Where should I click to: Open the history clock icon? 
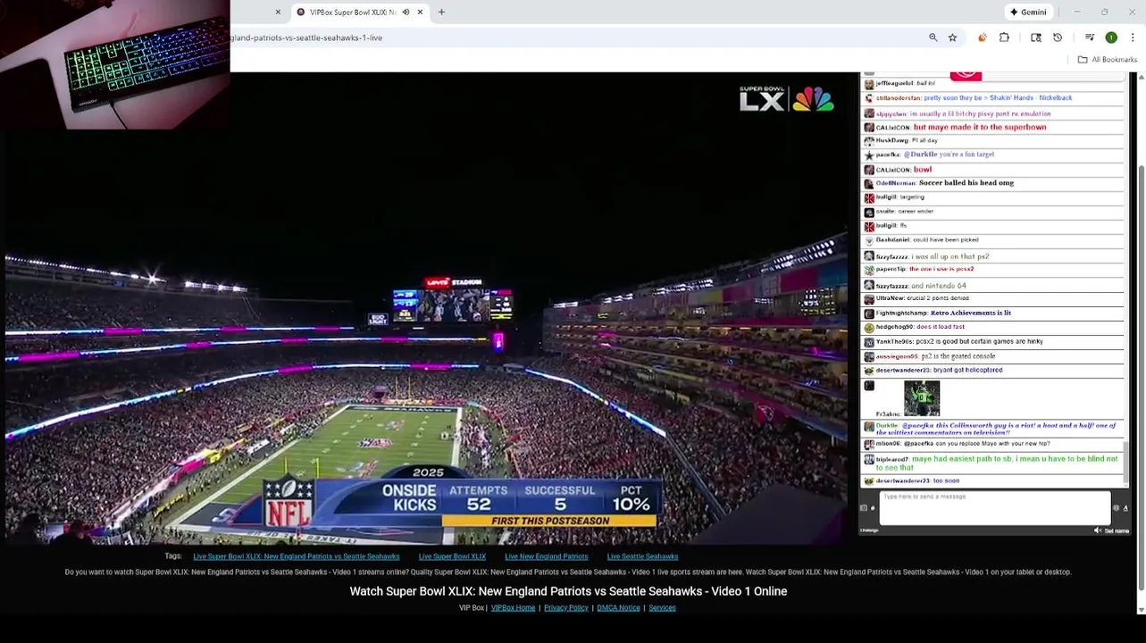pyautogui.click(x=1058, y=38)
